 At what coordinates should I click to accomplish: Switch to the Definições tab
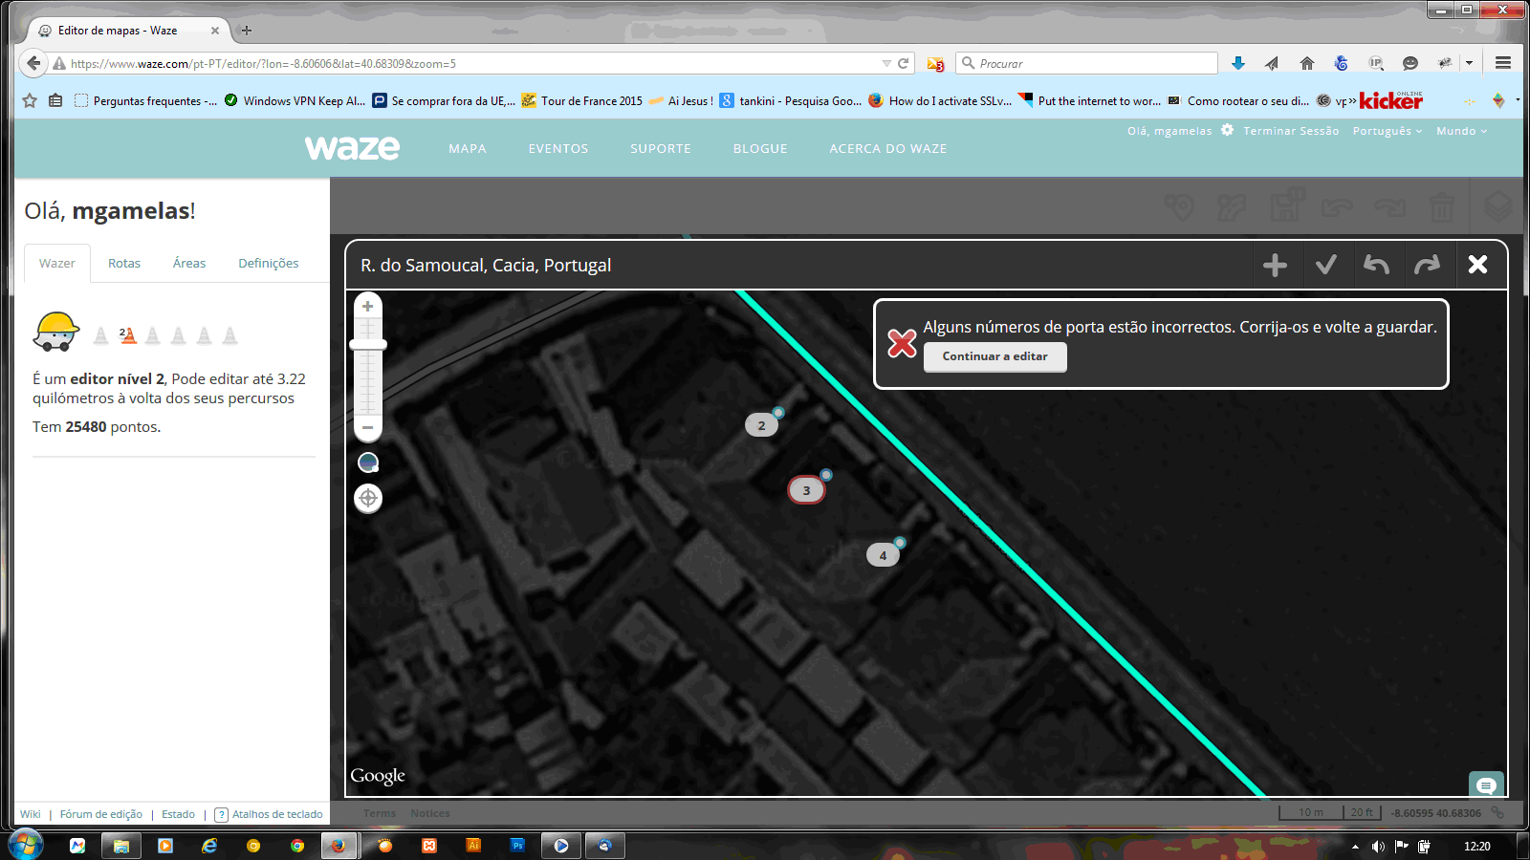click(x=269, y=263)
